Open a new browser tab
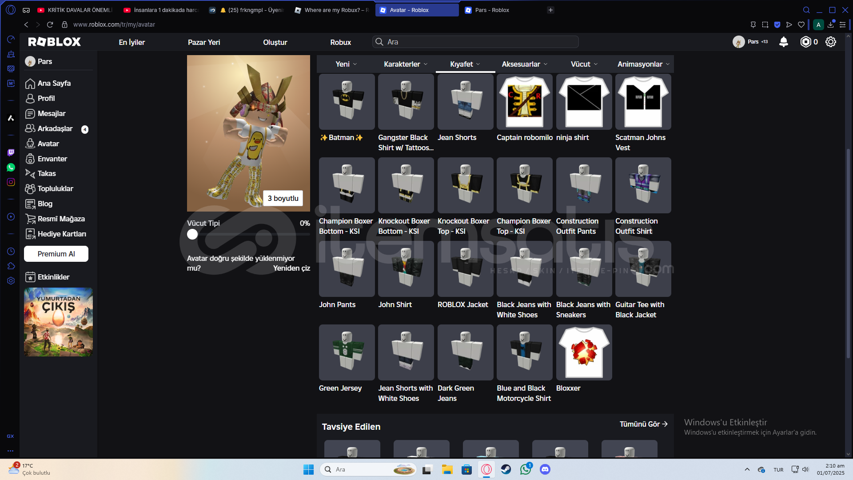 [550, 10]
